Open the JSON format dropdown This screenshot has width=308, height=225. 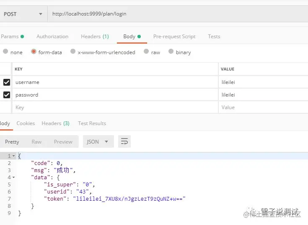[x=98, y=141]
